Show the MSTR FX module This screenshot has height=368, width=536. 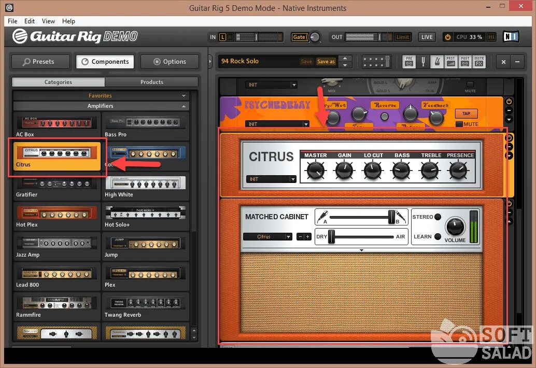[479, 62]
